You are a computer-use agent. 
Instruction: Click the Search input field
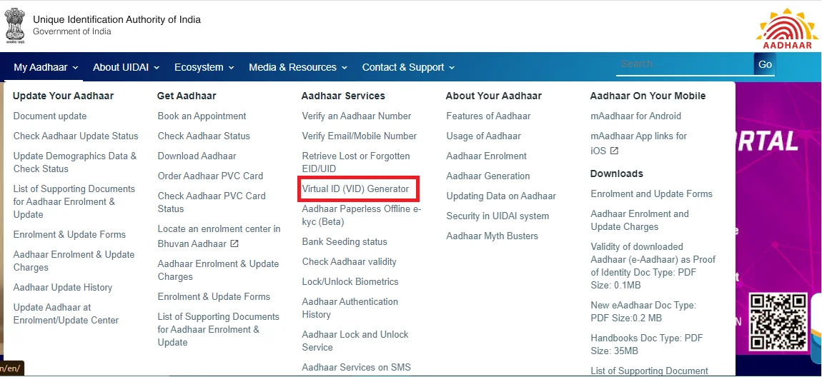685,64
